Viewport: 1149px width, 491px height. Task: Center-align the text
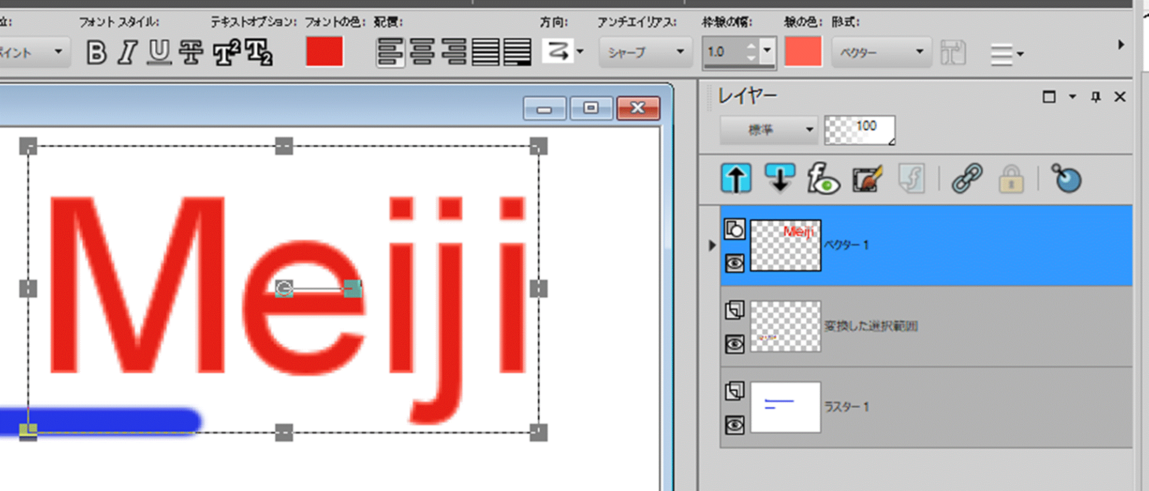423,52
